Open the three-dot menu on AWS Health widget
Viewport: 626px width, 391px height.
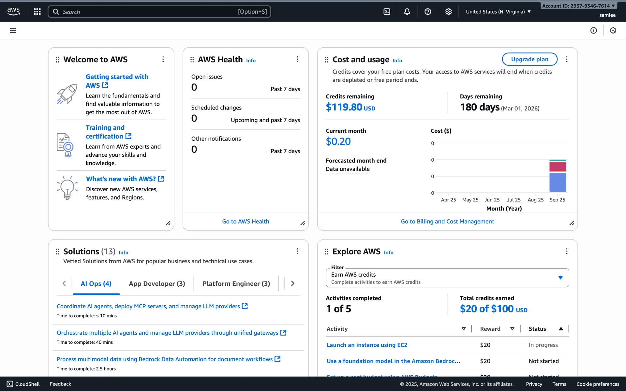pyautogui.click(x=297, y=59)
